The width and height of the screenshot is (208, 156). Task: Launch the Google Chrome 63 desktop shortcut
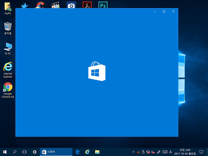(x=8, y=90)
